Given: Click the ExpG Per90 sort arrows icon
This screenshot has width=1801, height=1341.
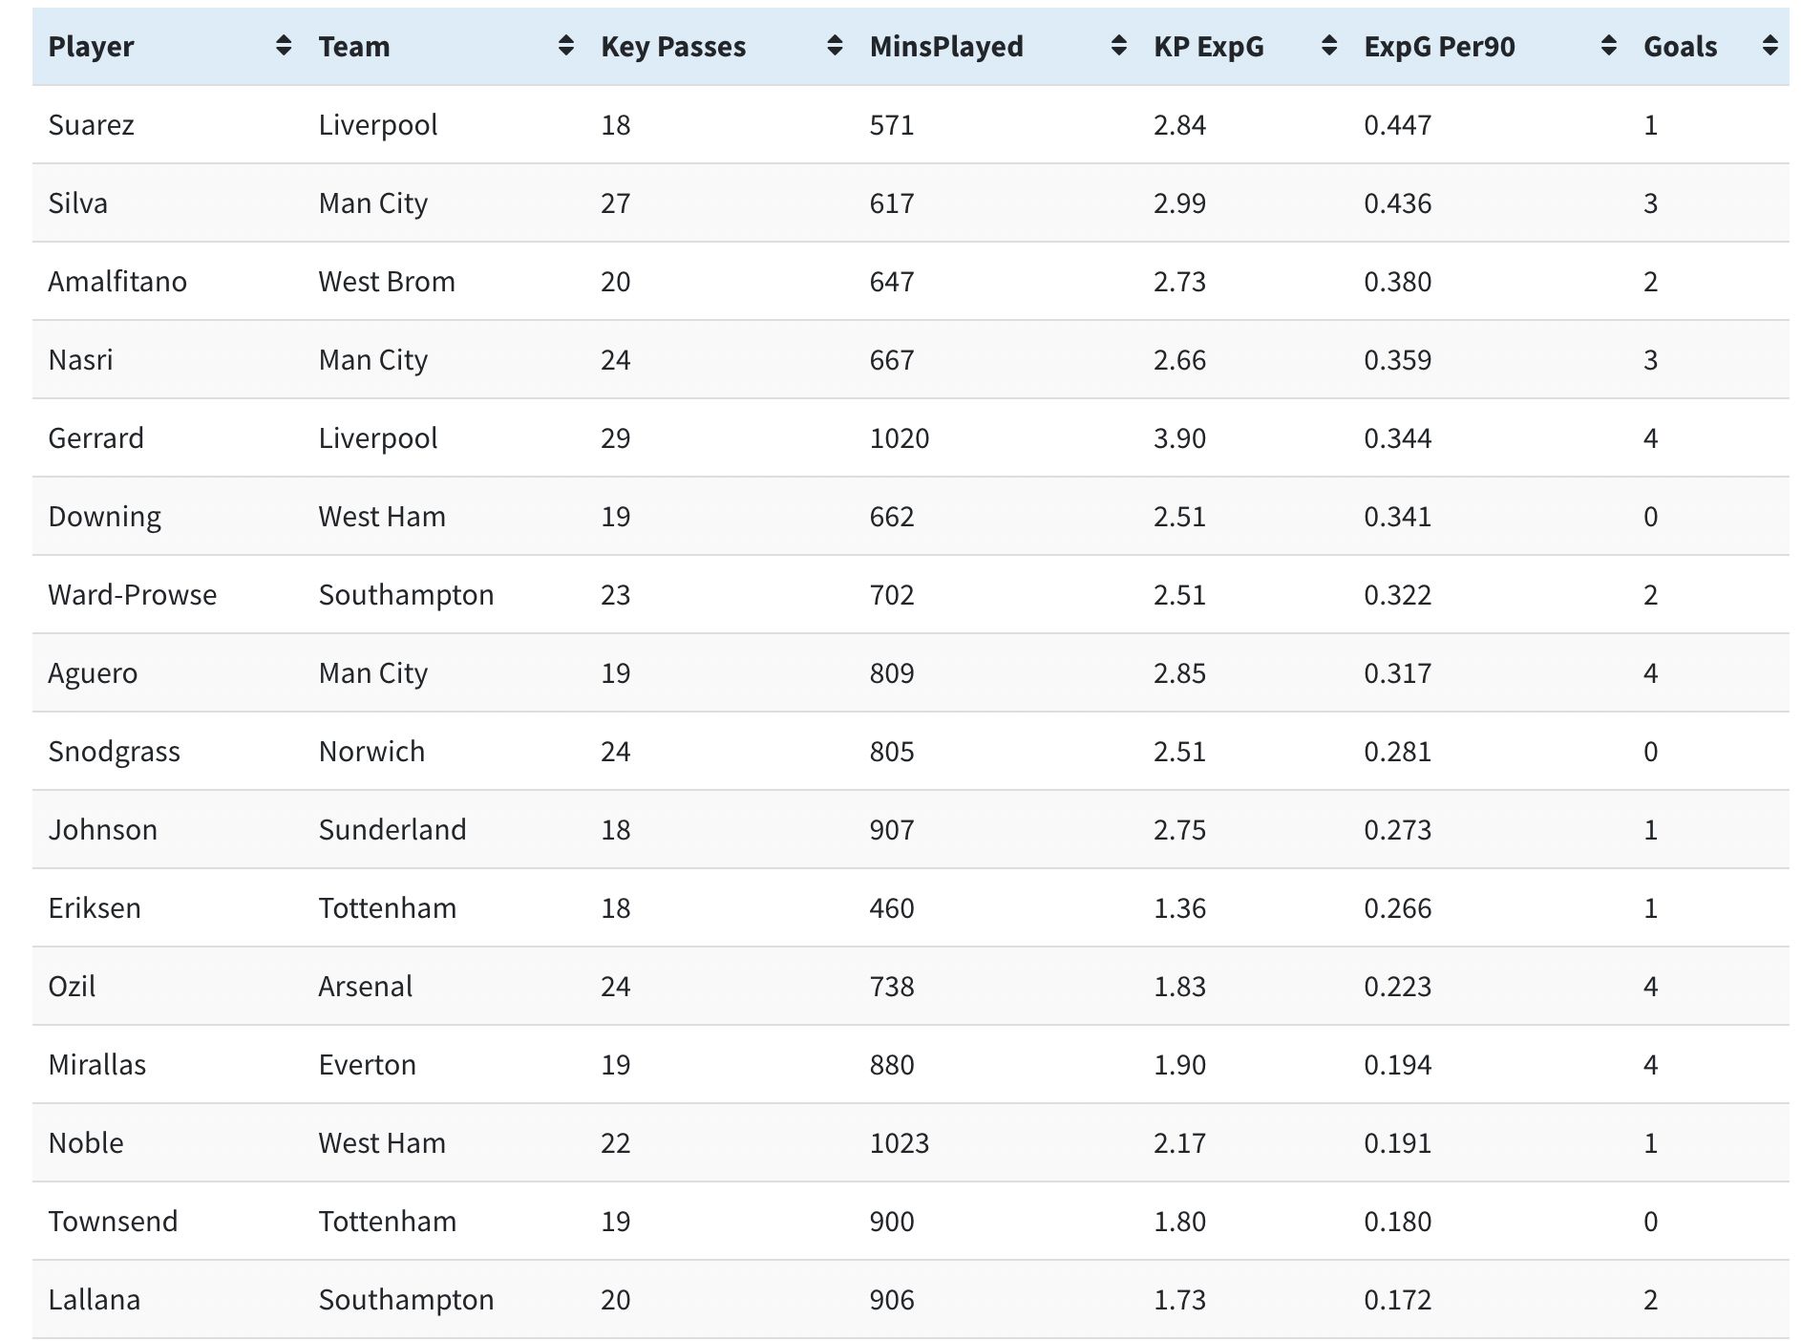Looking at the screenshot, I should [x=1609, y=46].
